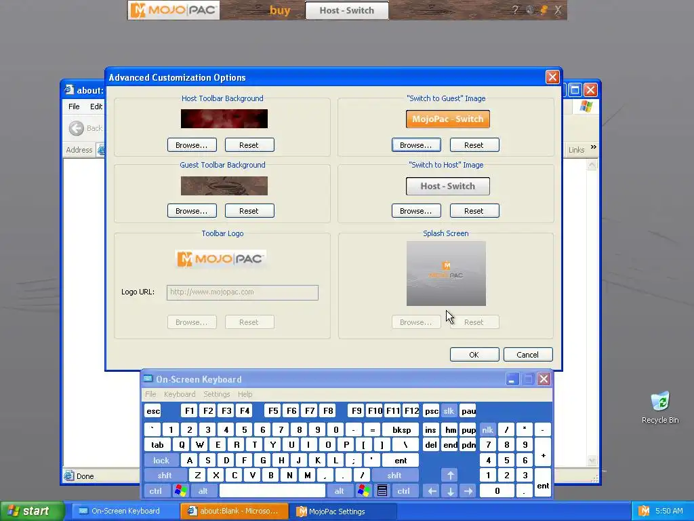Screen dimensions: 694x521
Task: Reset the Host Toolbar Background
Action: coord(249,145)
